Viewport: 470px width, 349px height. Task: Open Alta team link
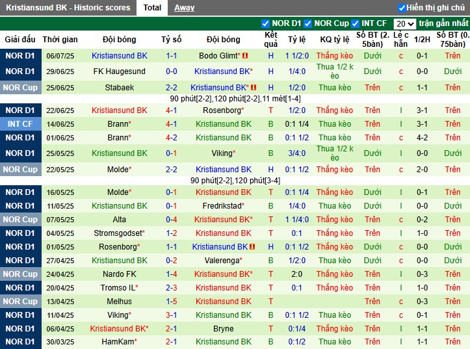point(120,219)
